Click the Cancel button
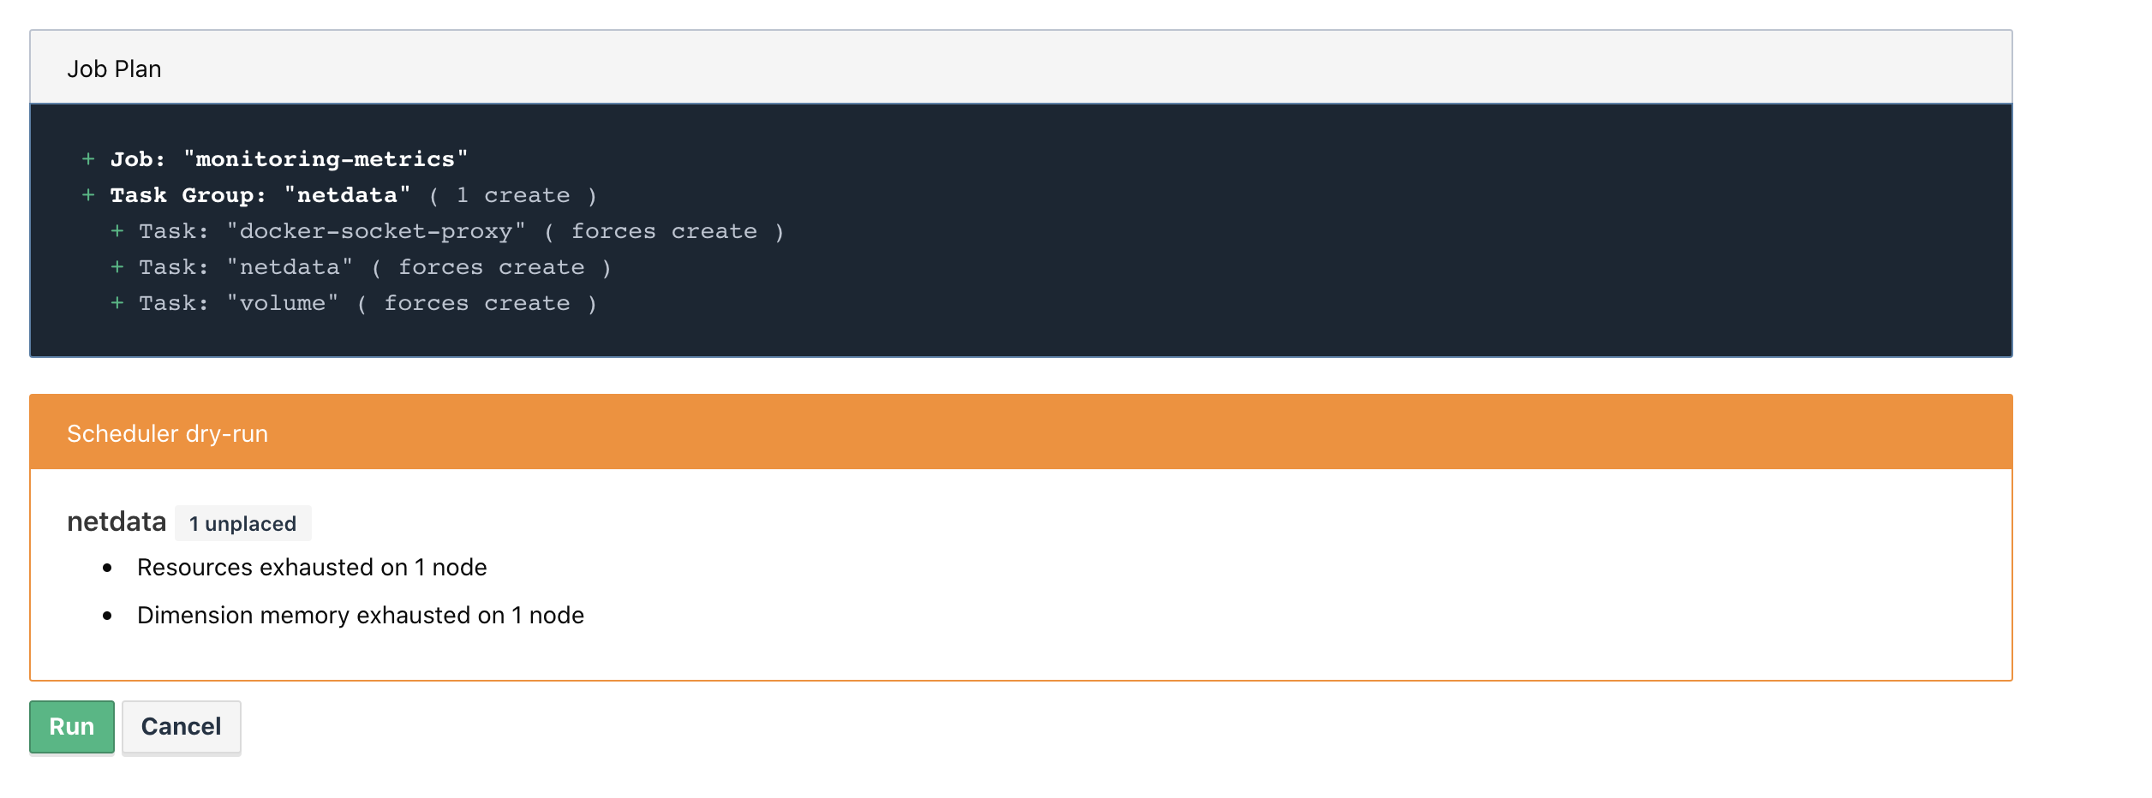The image size is (2152, 798). (x=181, y=726)
